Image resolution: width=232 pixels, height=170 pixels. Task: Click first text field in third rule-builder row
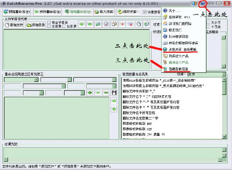pyautogui.click(x=12, y=93)
